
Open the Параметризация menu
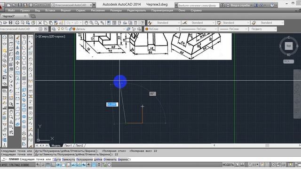click(162, 10)
